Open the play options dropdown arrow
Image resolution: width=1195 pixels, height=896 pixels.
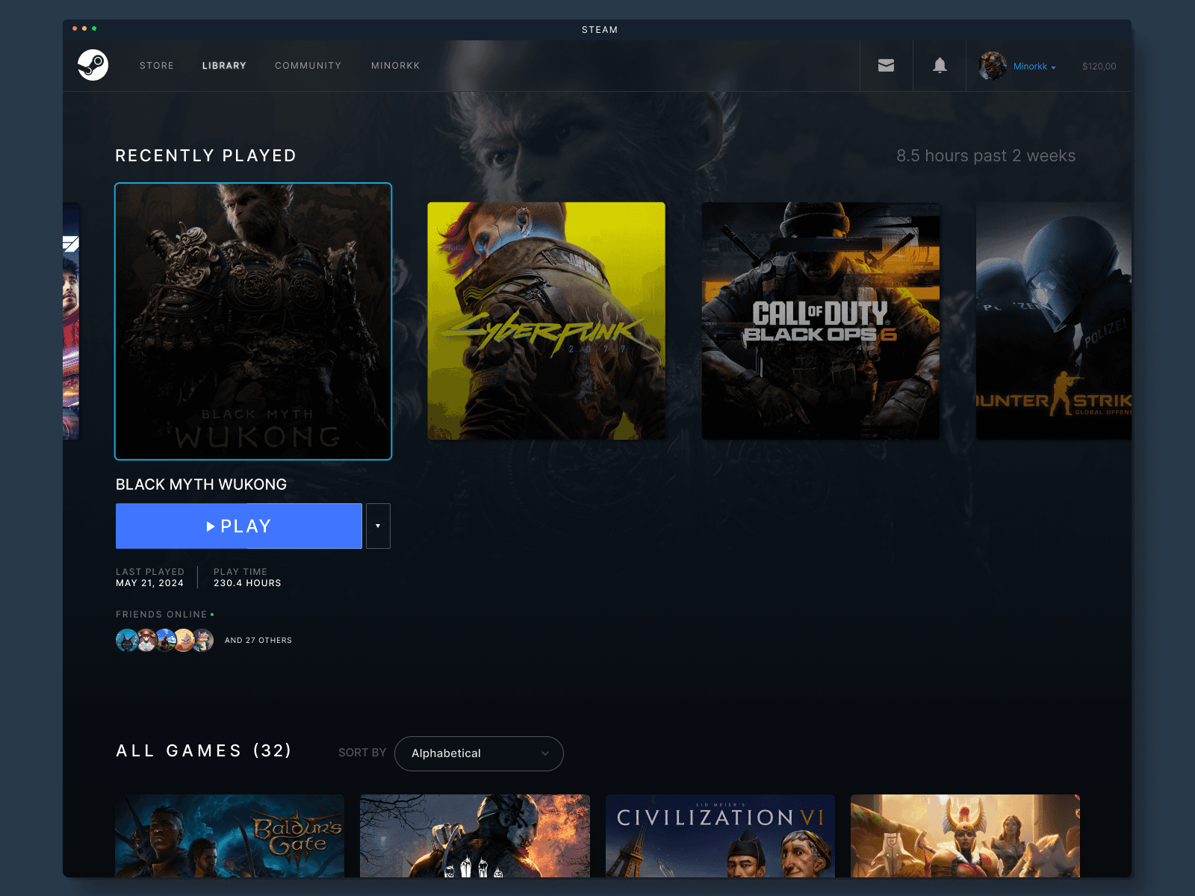pyautogui.click(x=378, y=526)
